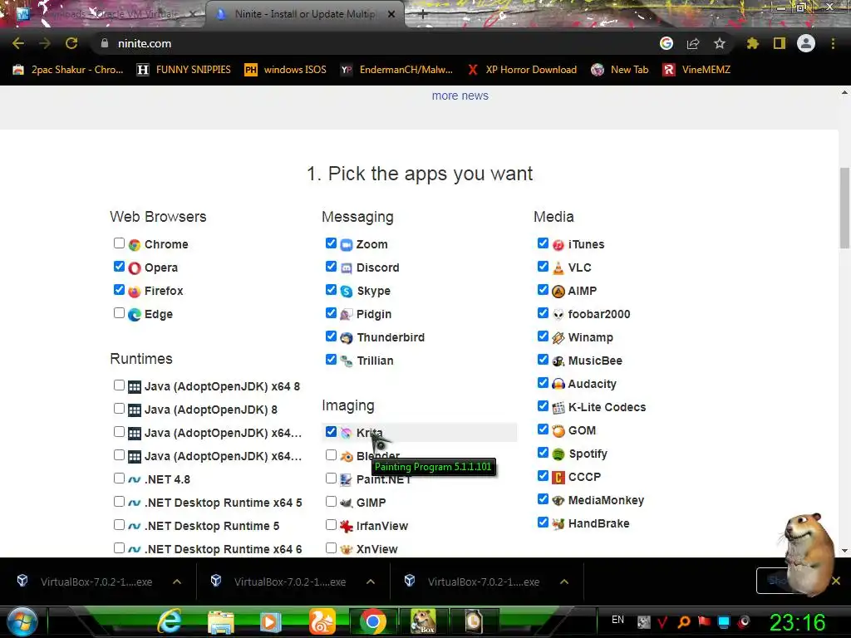Check the Paint.NET checkbox
Viewport: 851px width, 638px height.
point(331,478)
